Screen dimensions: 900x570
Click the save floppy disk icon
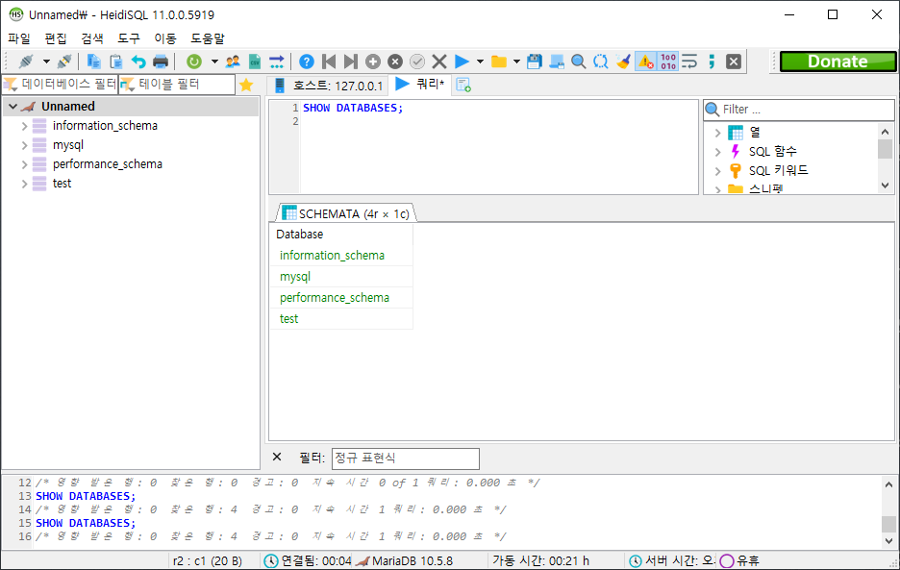point(535,62)
